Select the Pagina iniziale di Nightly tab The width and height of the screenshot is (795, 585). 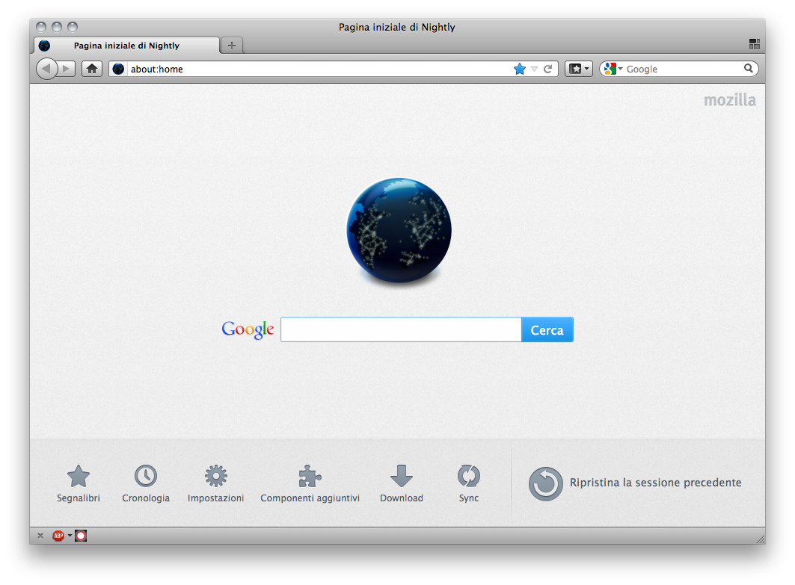pyautogui.click(x=126, y=46)
